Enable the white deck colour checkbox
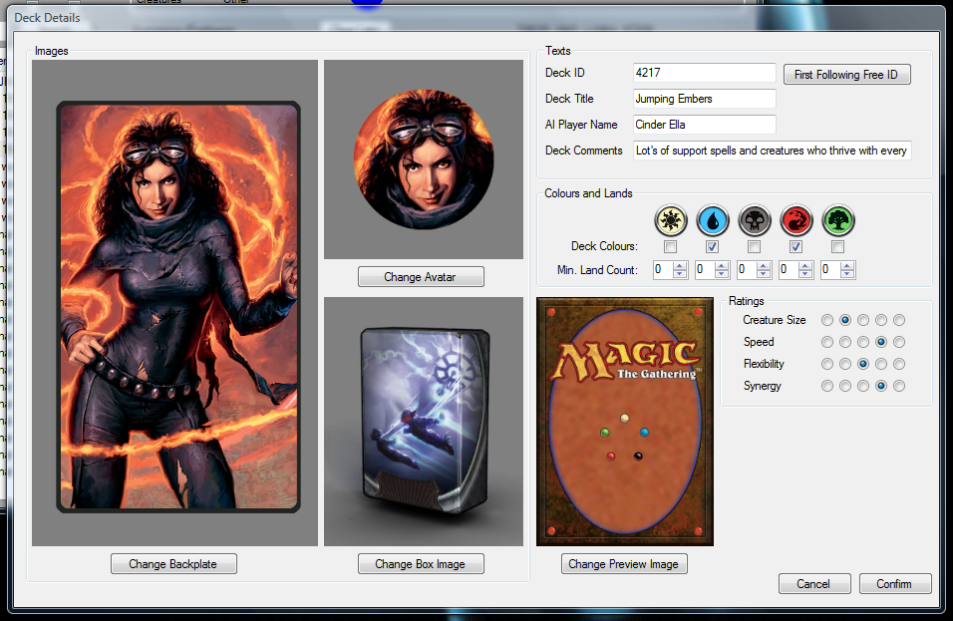 (671, 246)
